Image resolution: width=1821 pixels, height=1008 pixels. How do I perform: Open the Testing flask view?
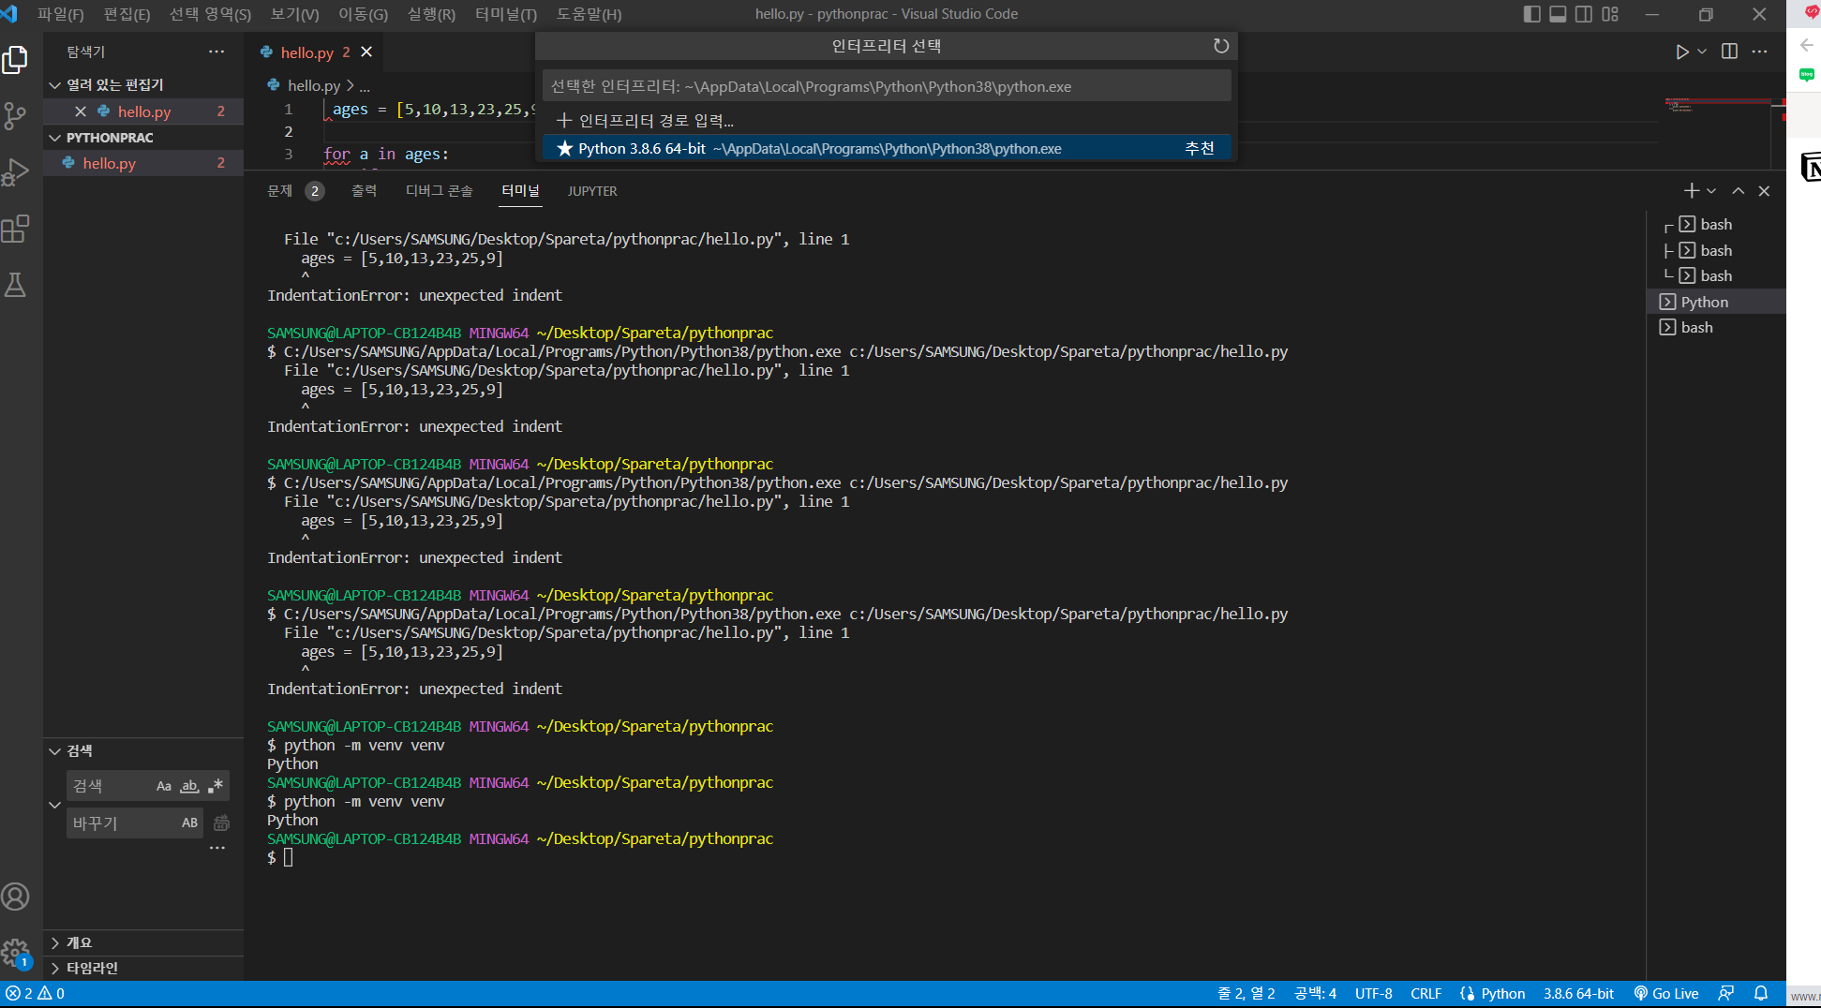pos(16,285)
